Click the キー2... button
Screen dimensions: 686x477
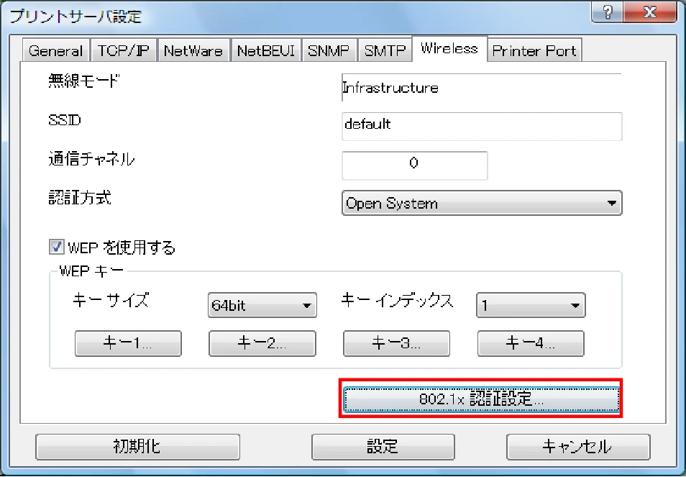(x=262, y=343)
